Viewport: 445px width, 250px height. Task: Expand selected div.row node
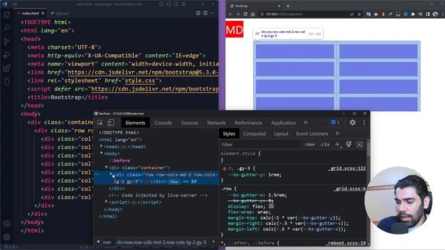(x=111, y=174)
